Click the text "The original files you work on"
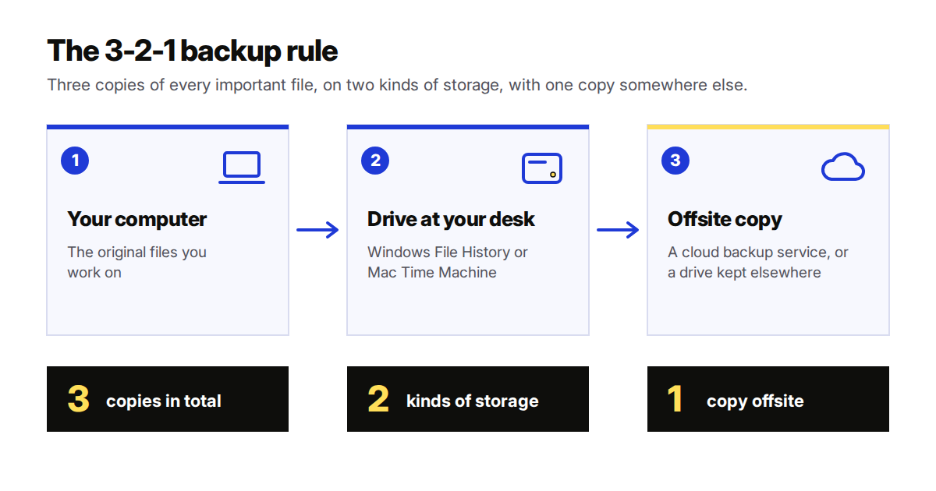 click(137, 263)
